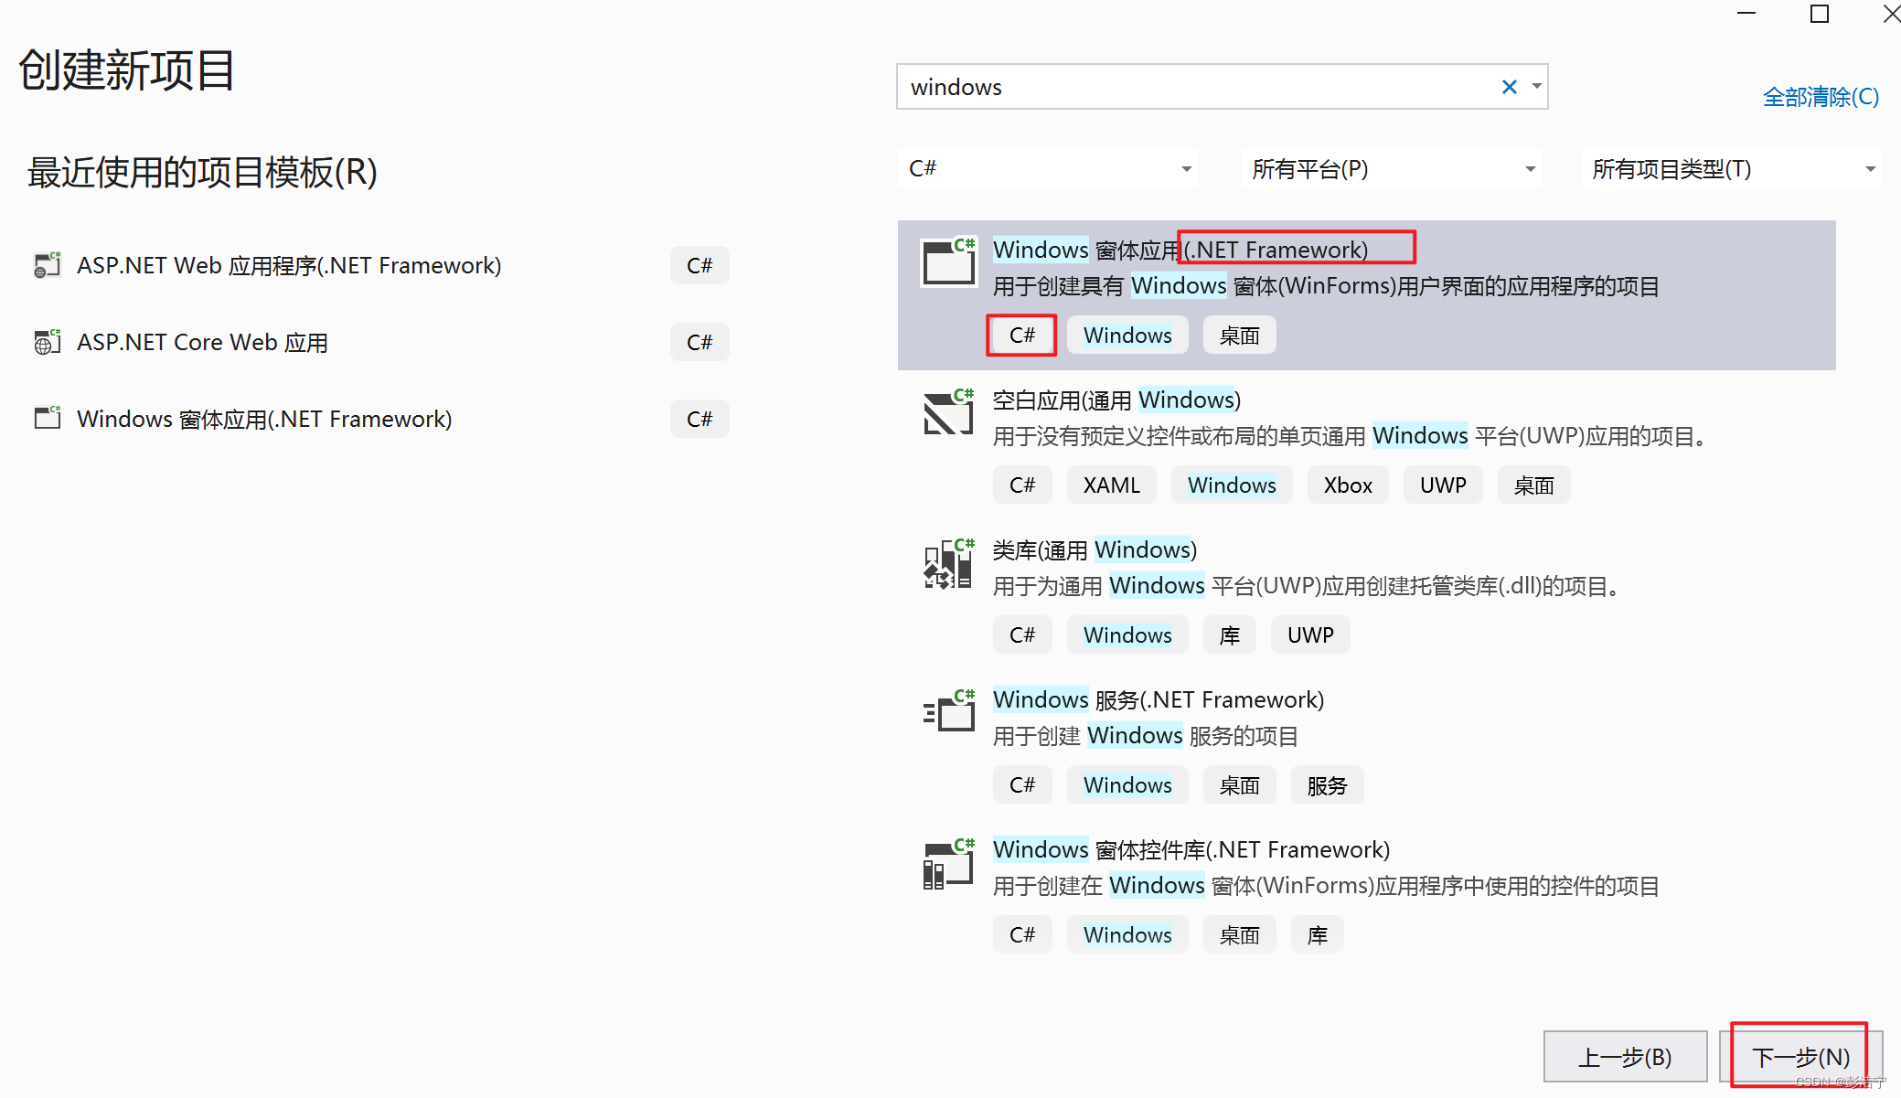1901x1098 pixels.
Task: Select the UWP tag under 空白应用
Action: point(1442,485)
